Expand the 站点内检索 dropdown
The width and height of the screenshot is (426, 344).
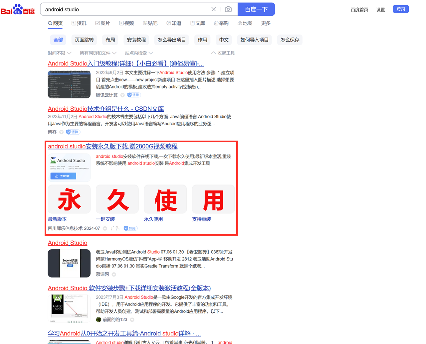pos(139,53)
